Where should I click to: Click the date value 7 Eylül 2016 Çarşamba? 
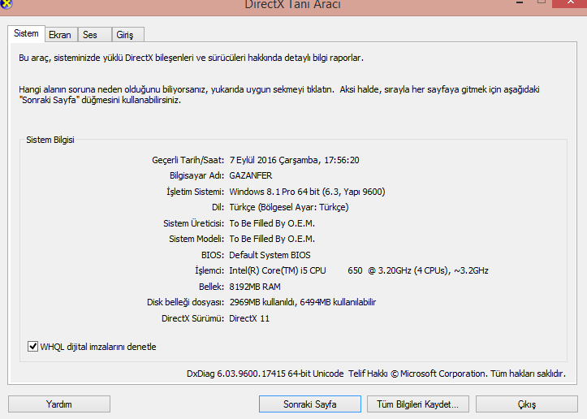pyautogui.click(x=294, y=160)
